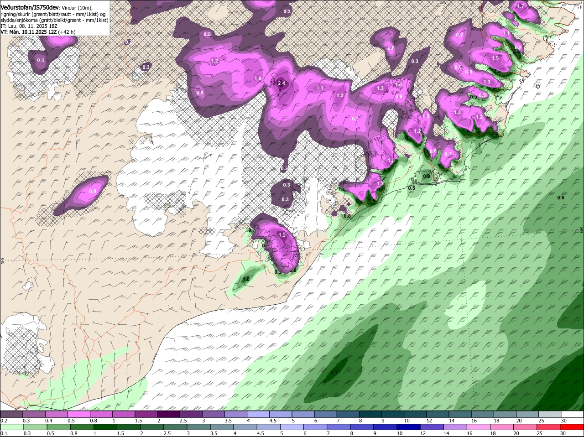Click the 2.4 snowfall maximum label
The width and height of the screenshot is (584, 437).
(x=282, y=83)
